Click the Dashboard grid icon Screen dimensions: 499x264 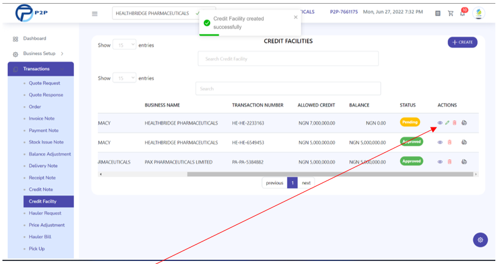coord(15,39)
